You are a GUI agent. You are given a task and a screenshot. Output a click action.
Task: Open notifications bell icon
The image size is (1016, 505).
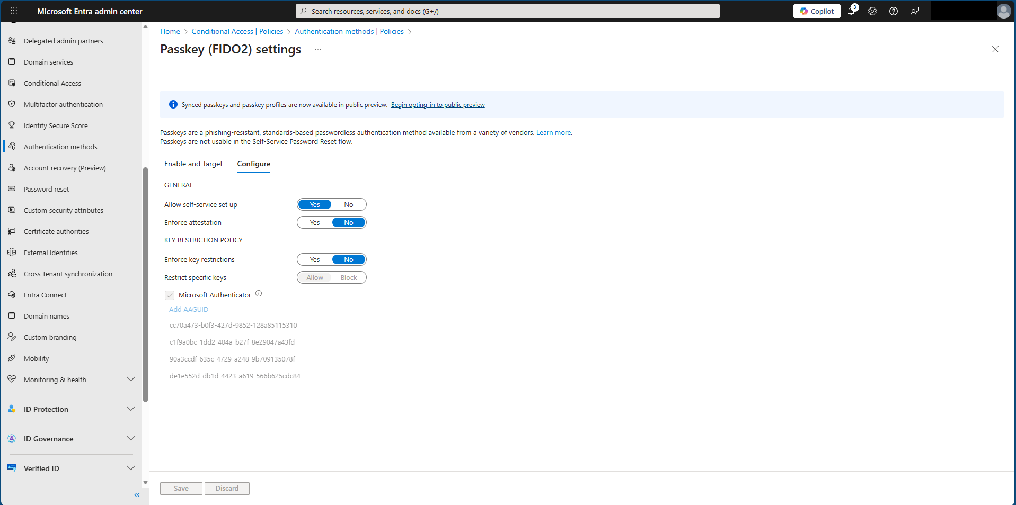tap(852, 11)
